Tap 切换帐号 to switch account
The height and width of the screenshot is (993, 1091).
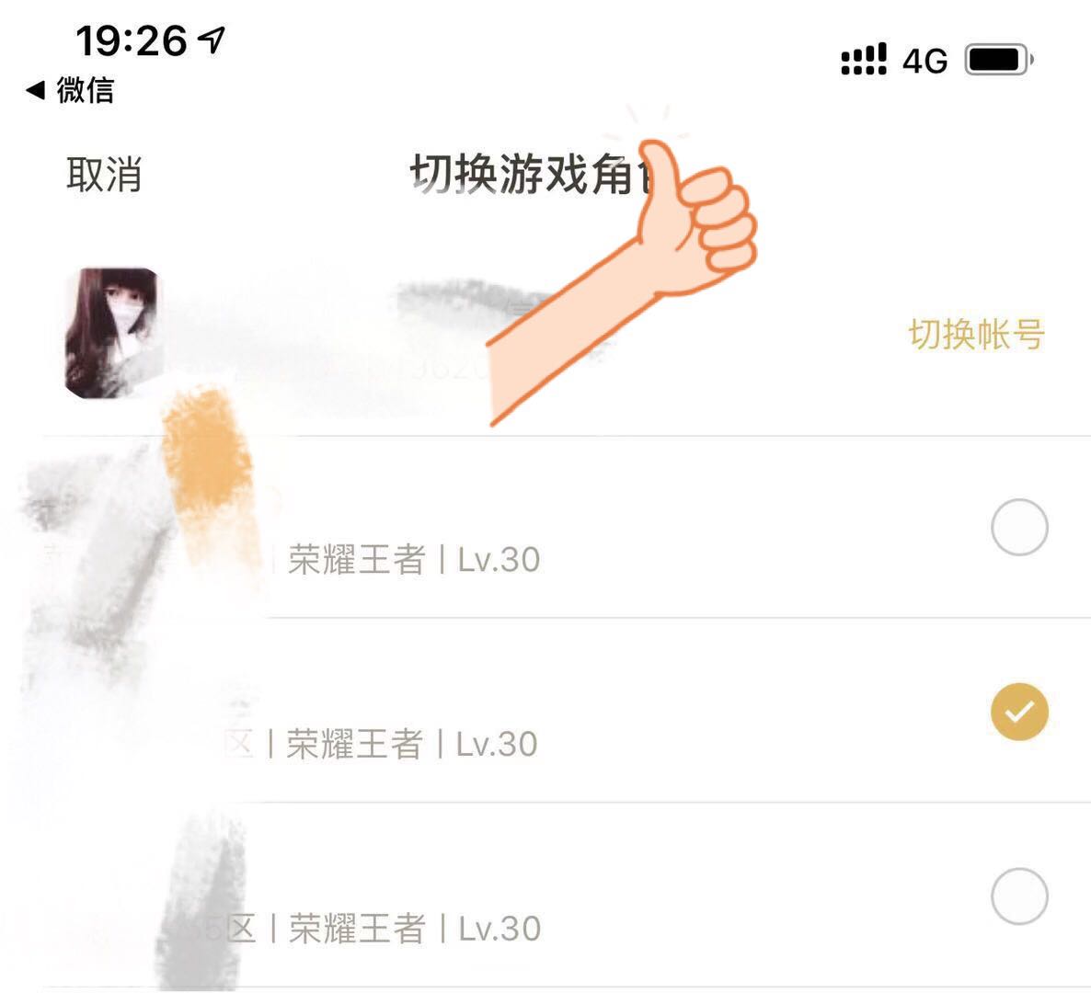click(976, 335)
